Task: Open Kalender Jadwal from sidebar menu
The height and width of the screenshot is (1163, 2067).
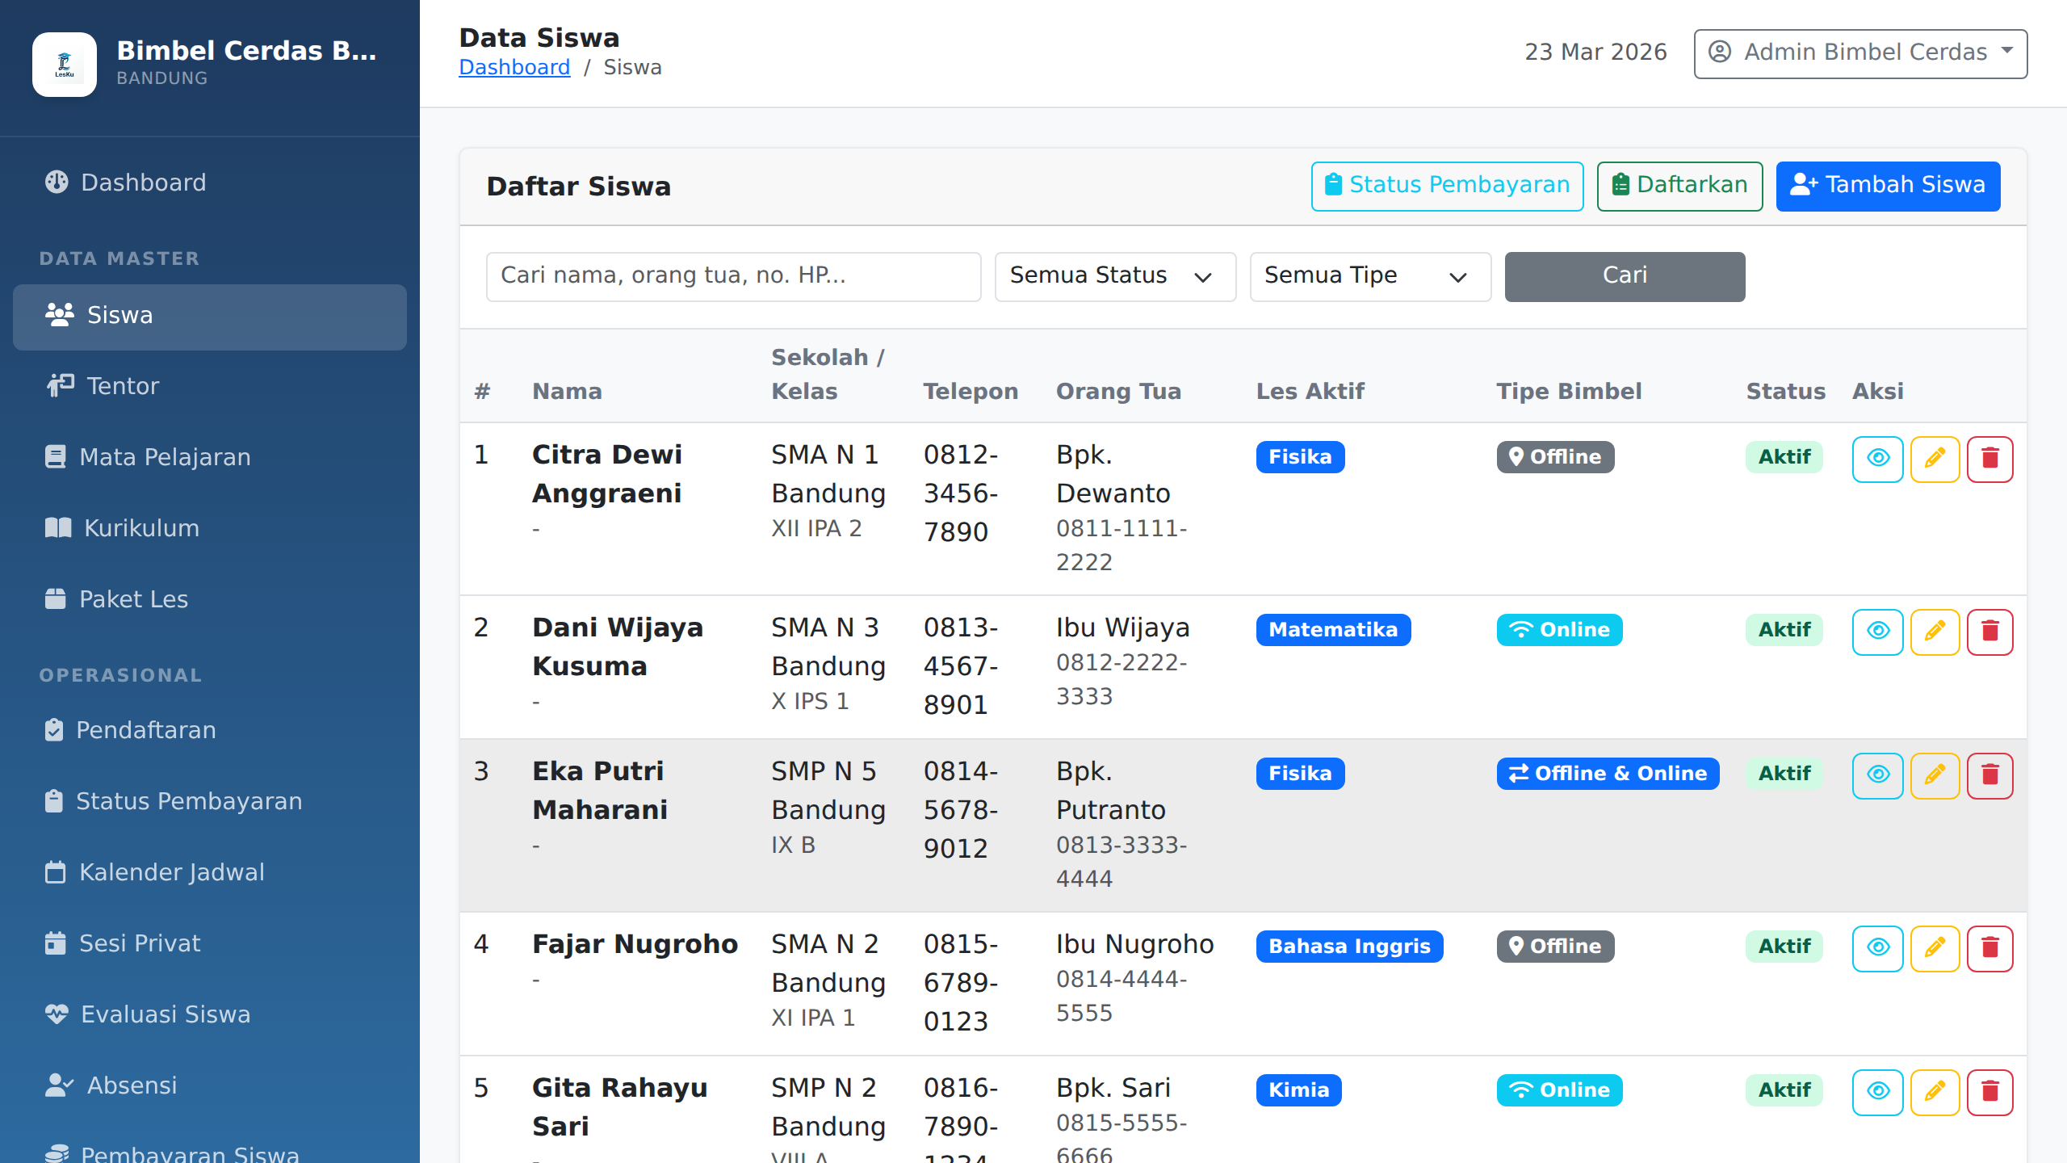Action: (x=171, y=872)
